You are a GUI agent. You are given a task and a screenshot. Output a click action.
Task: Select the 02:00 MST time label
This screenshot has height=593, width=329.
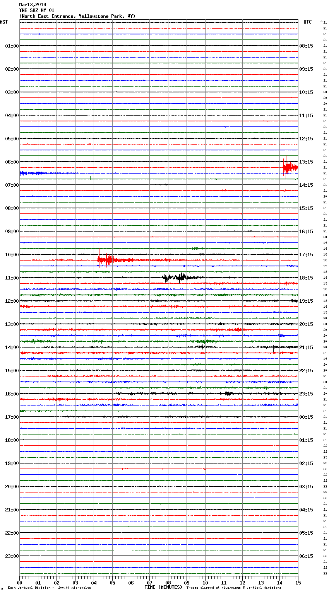tap(12, 69)
